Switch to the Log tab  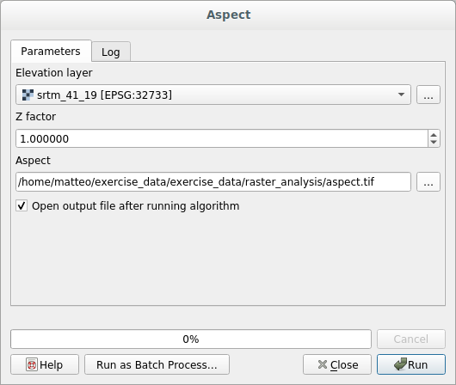(x=111, y=52)
